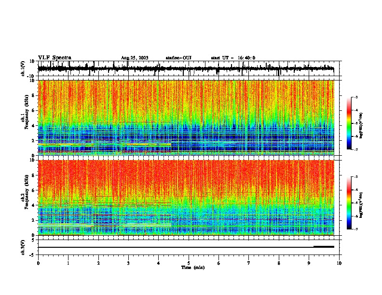Screen dimensions: 382x295
Task: Click the thick bar at end of ch.3 trace
Action: [x=324, y=247]
